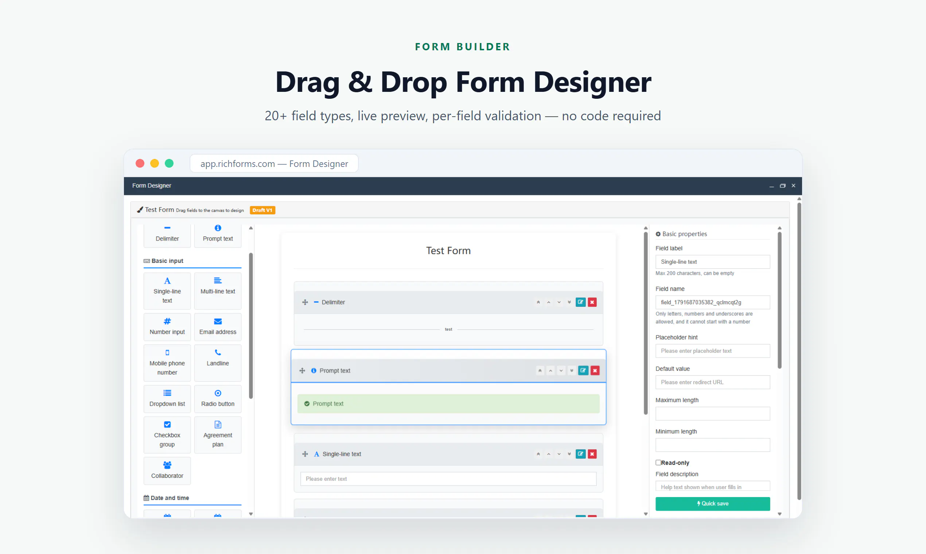This screenshot has height=554, width=926.
Task: Click the Quick save button
Action: [712, 504]
